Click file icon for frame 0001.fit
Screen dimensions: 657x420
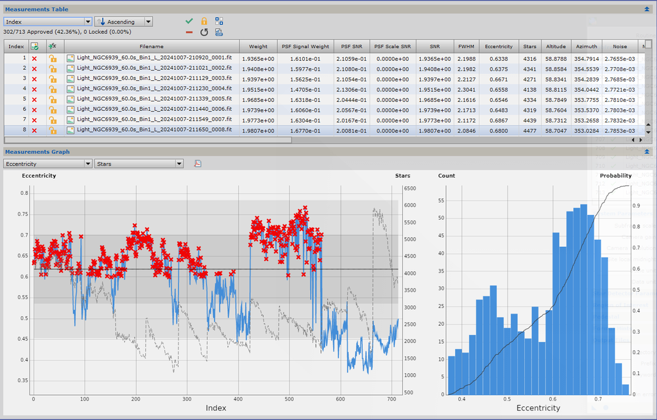71,58
